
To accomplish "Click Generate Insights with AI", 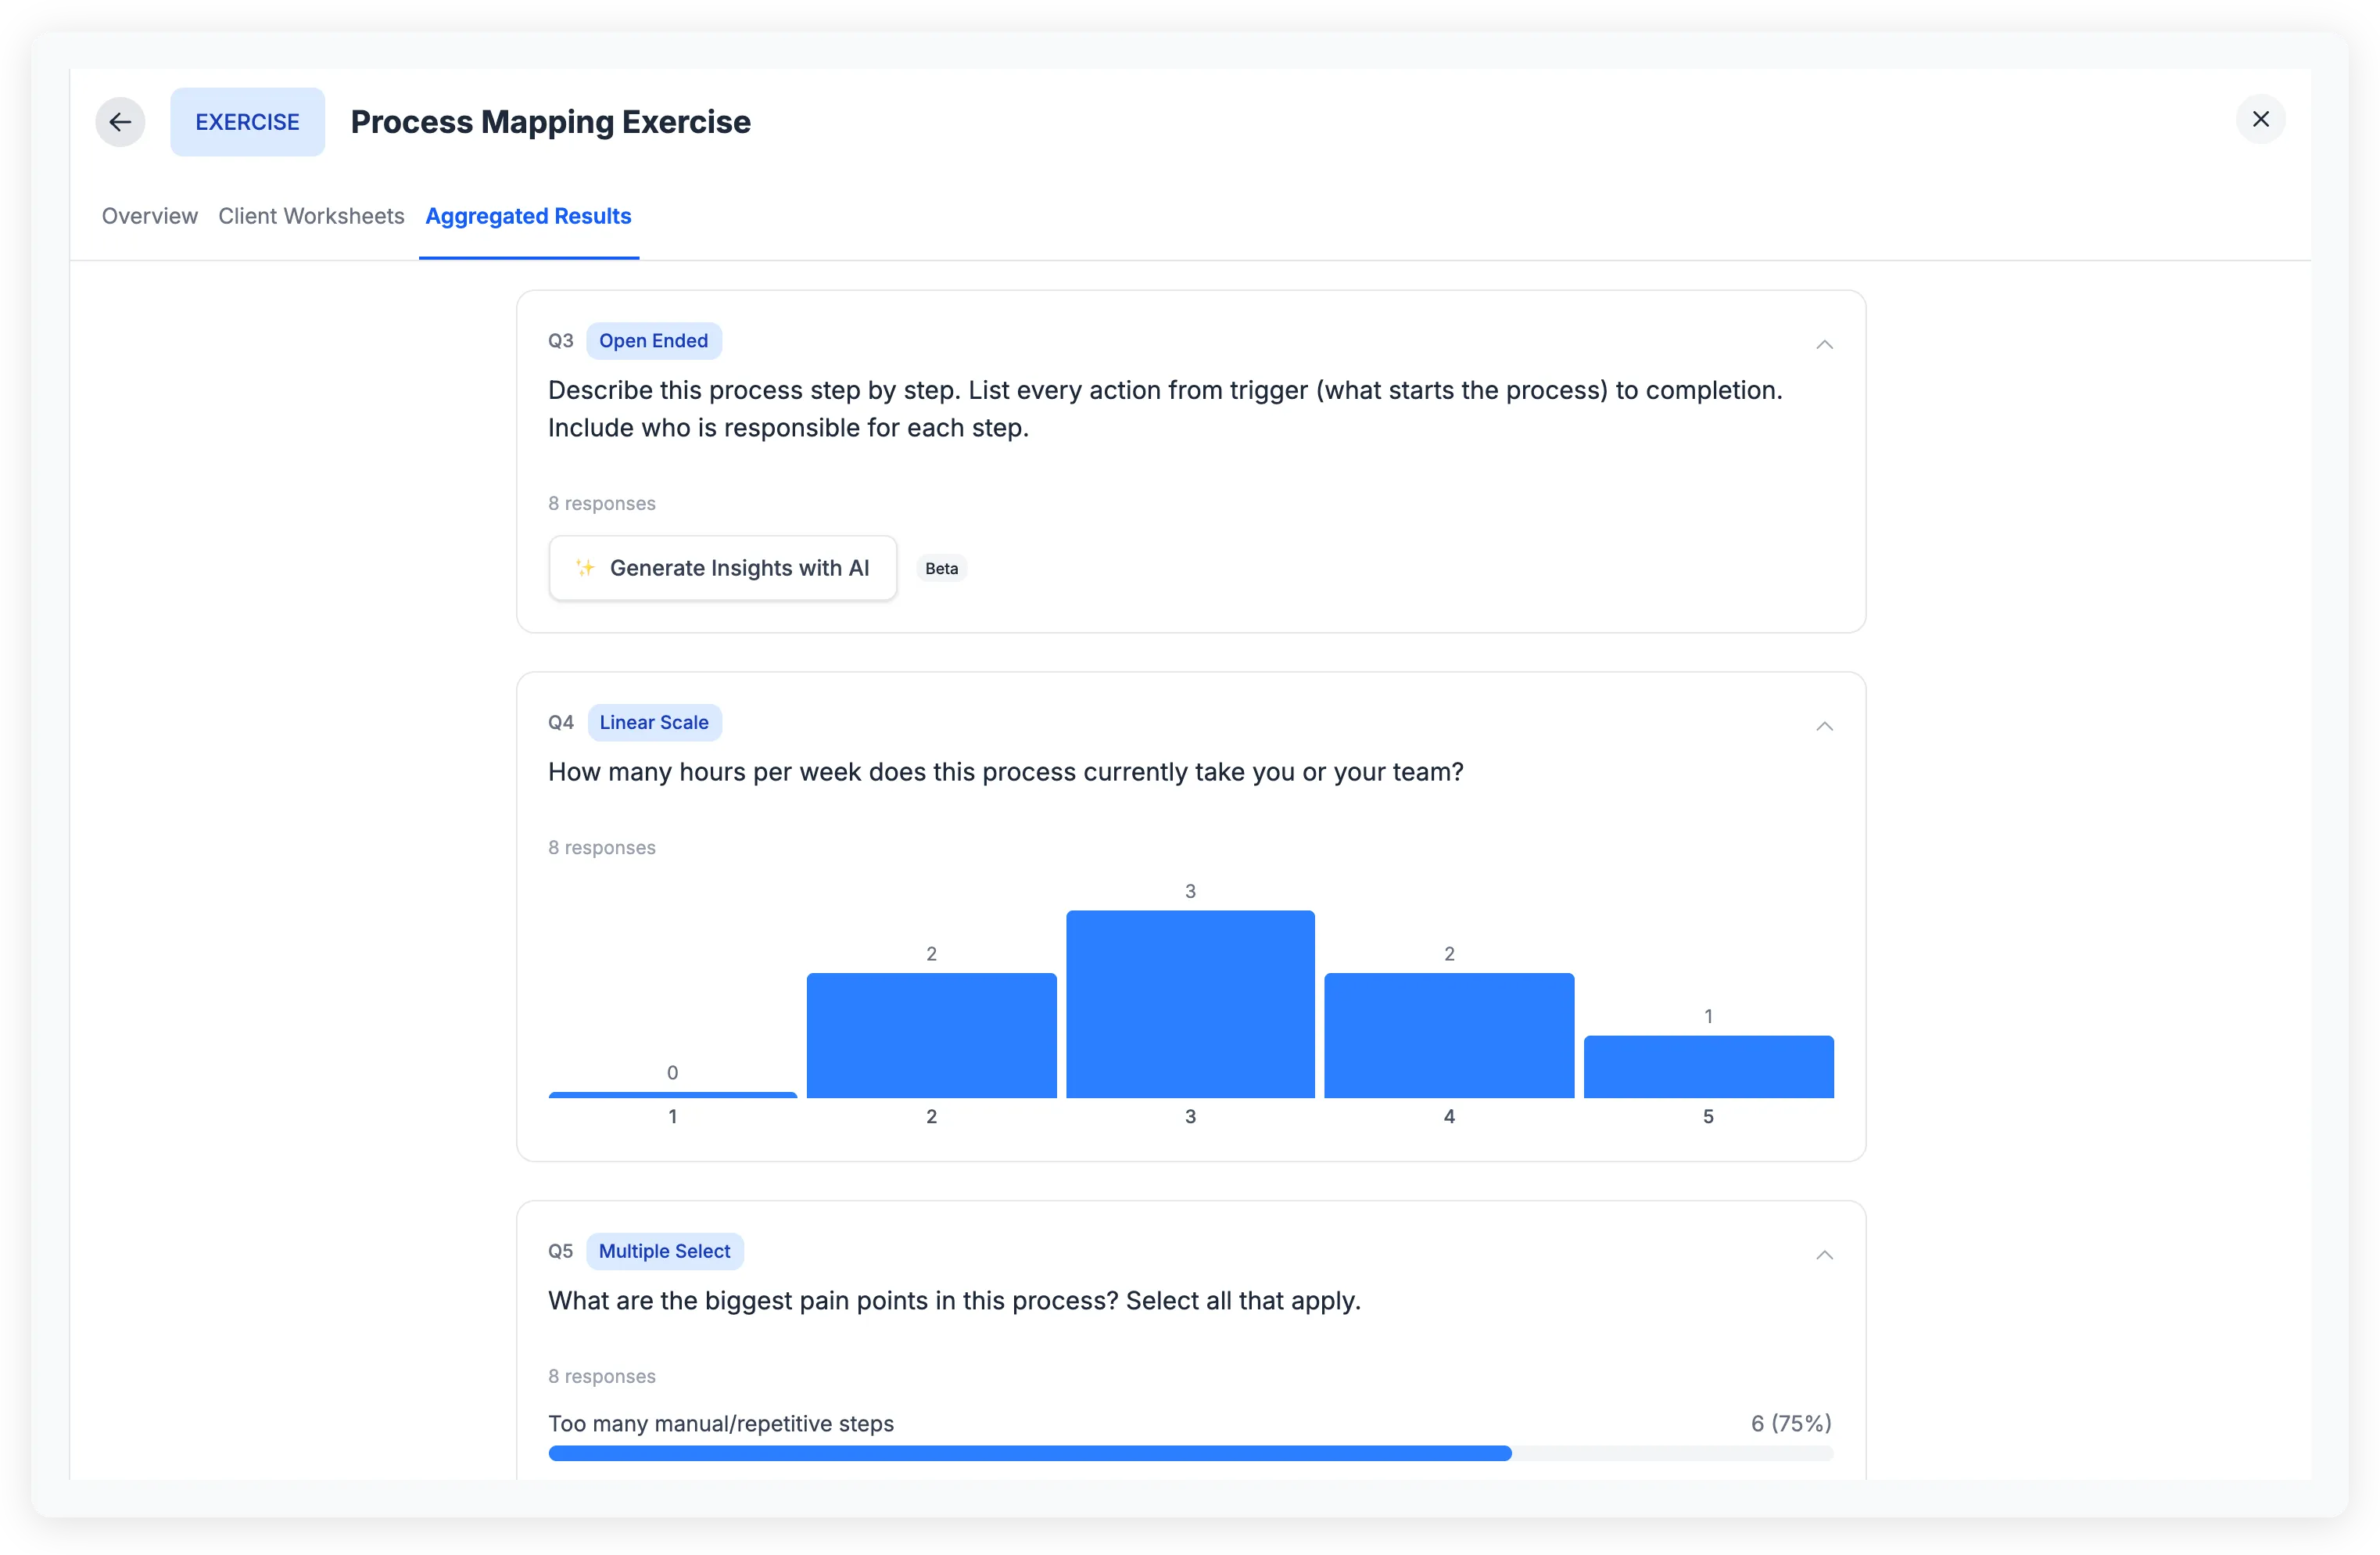I will pyautogui.click(x=722, y=567).
